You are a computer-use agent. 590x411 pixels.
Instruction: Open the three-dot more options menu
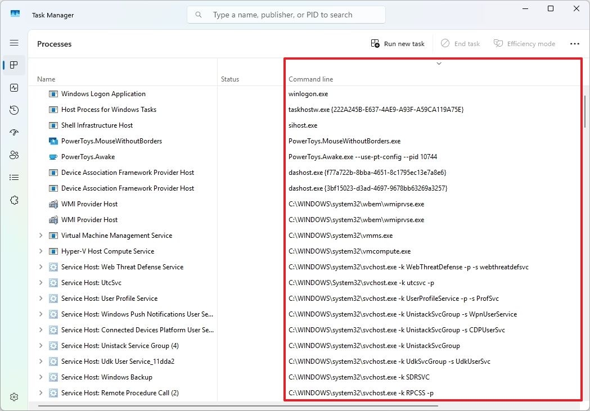(575, 43)
